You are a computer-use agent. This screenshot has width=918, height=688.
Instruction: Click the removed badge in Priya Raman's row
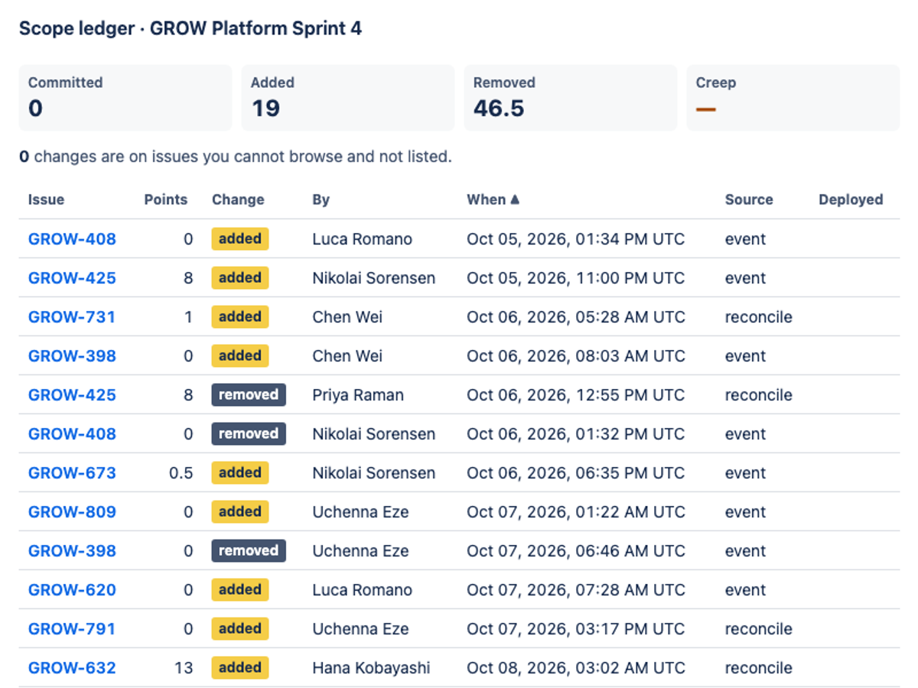[249, 394]
